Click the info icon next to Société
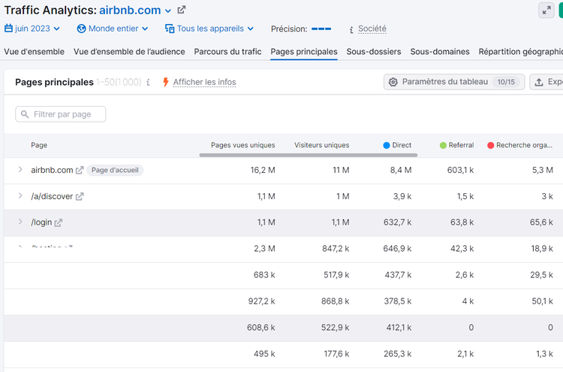Viewport: 563px width, 372px height. pyautogui.click(x=351, y=29)
